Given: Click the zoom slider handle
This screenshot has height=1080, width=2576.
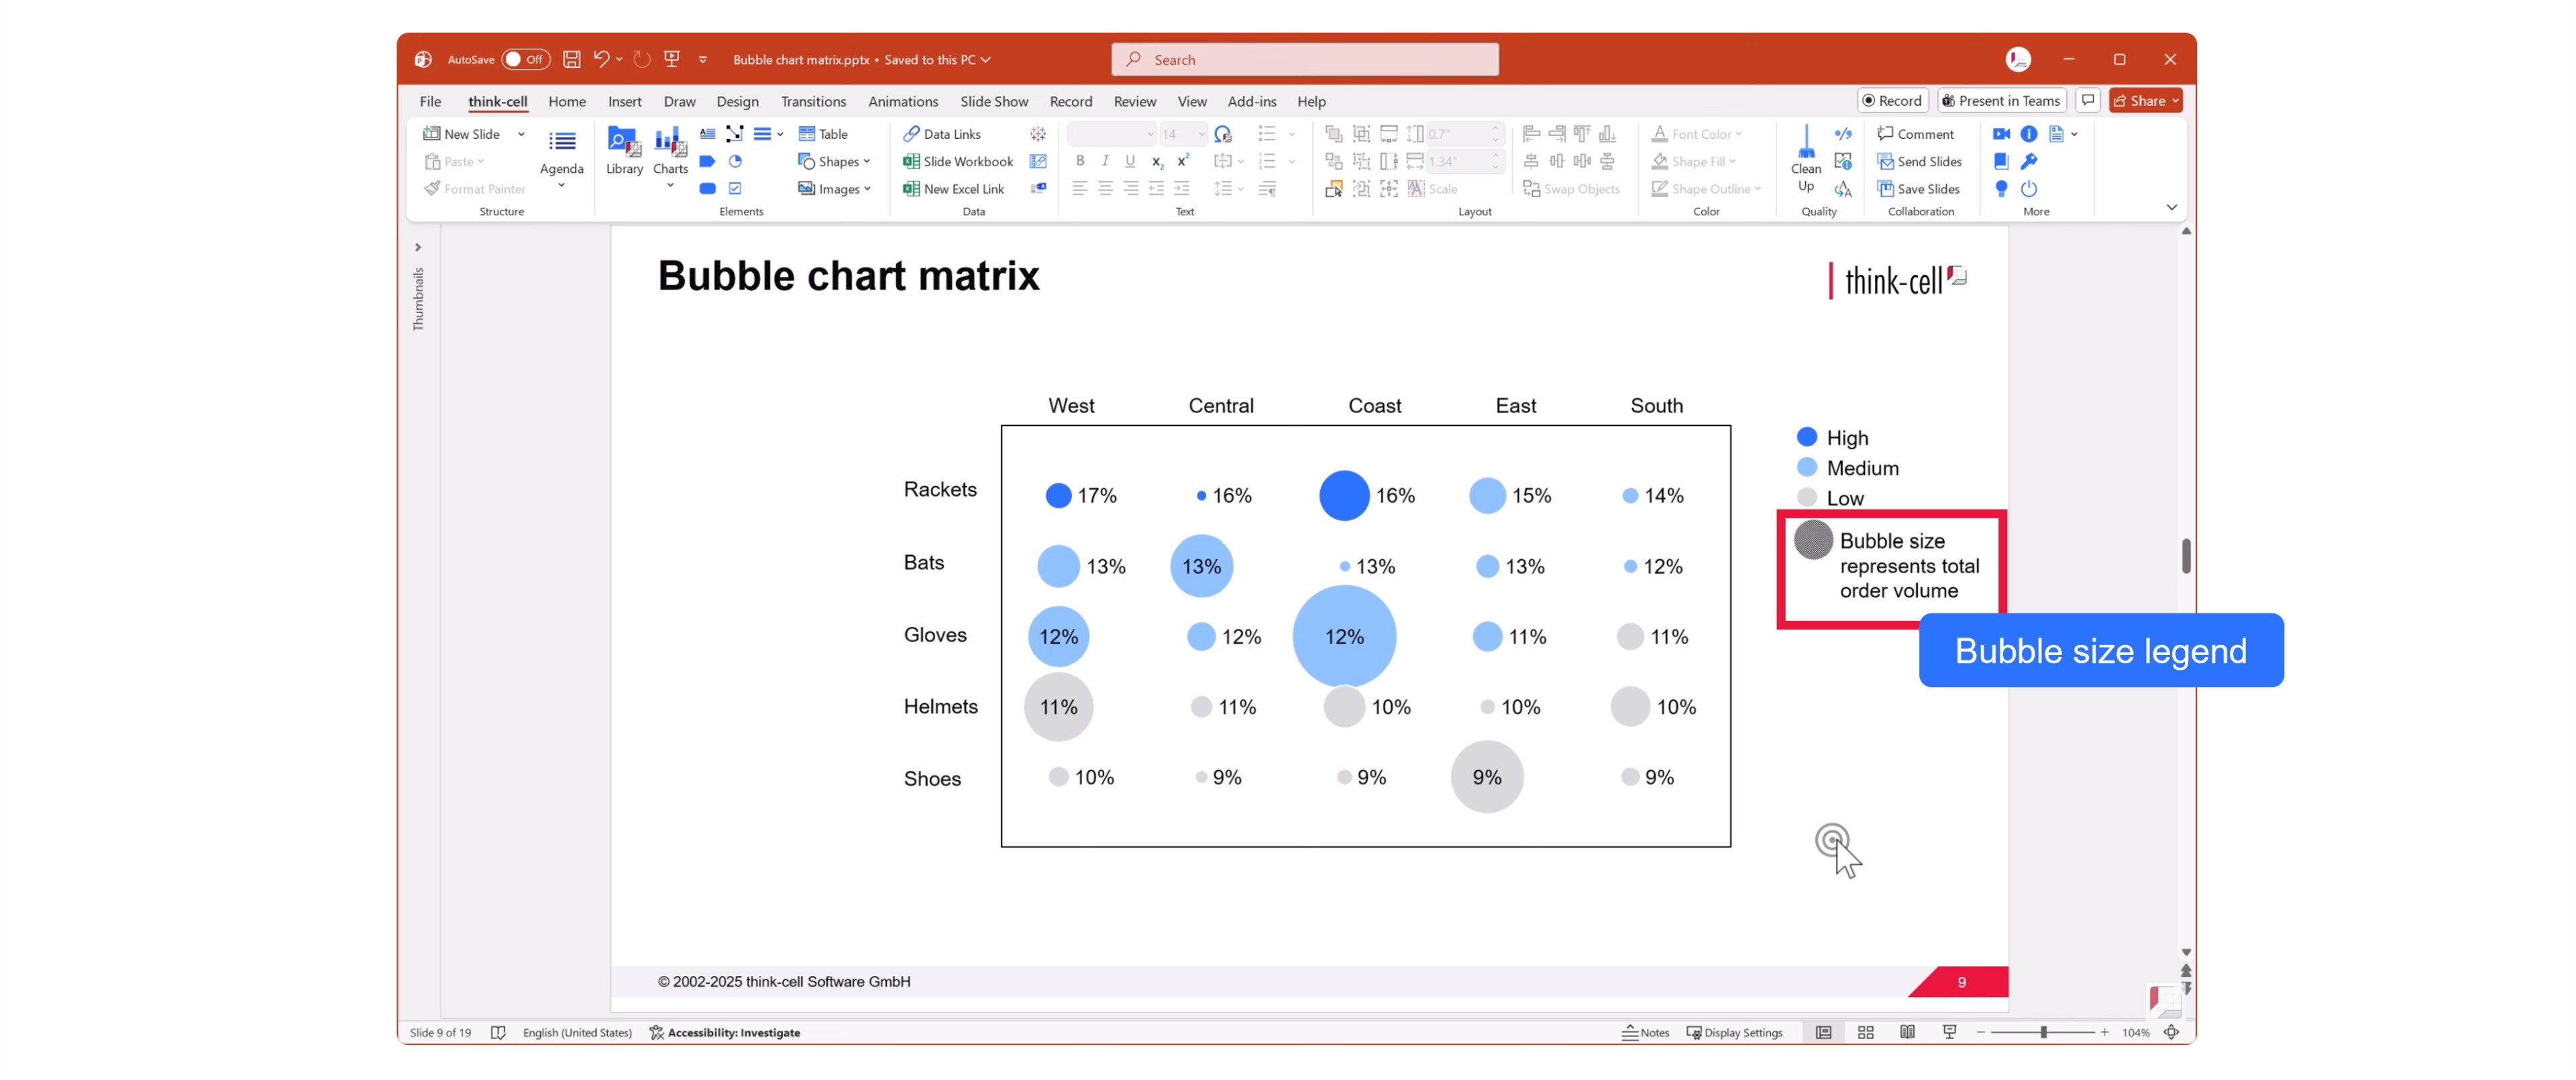Looking at the screenshot, I should tap(2043, 1032).
